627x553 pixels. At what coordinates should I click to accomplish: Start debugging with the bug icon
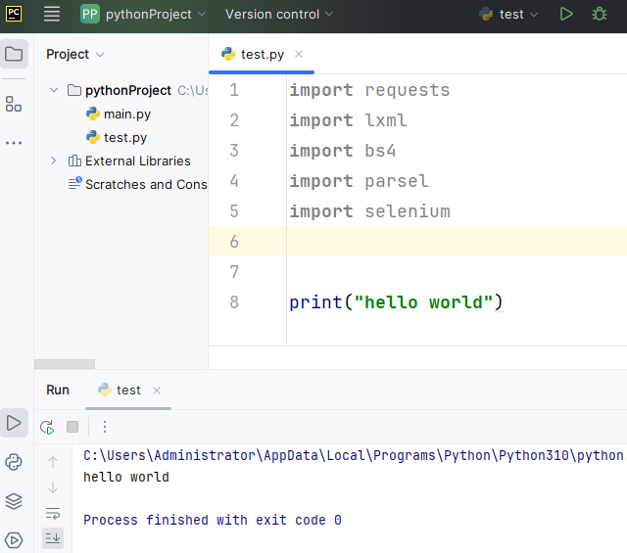point(600,15)
